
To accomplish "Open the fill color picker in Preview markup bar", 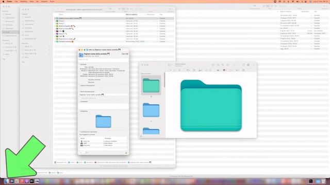I will point(232,70).
